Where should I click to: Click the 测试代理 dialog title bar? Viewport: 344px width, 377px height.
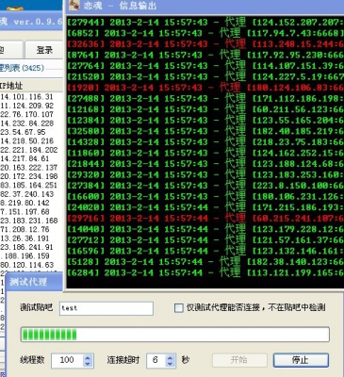[x=35, y=282]
